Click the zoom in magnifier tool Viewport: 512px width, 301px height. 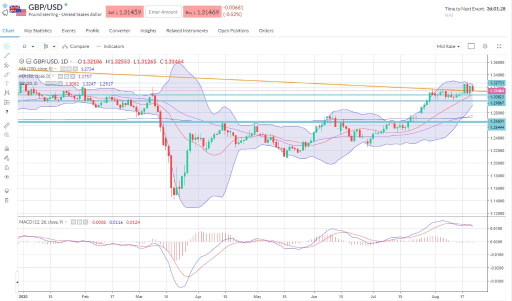(x=7, y=134)
